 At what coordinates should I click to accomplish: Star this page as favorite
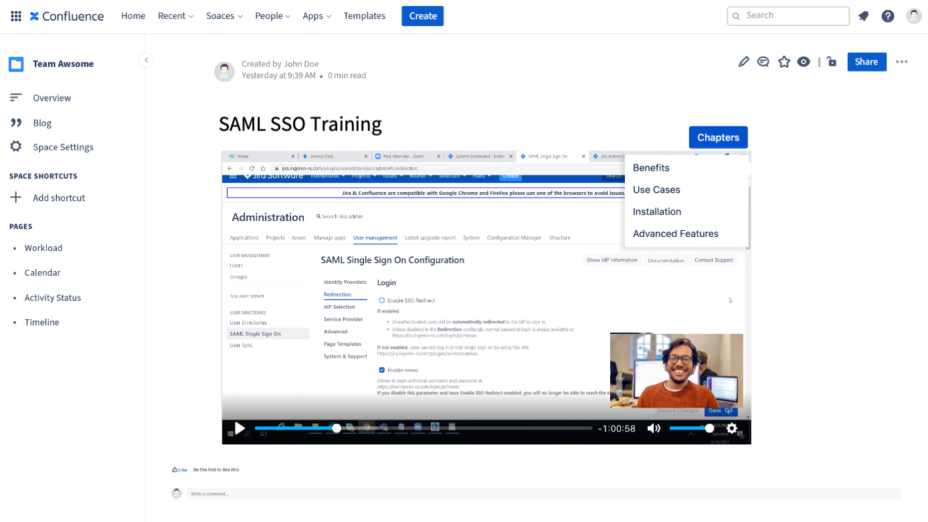coord(784,62)
